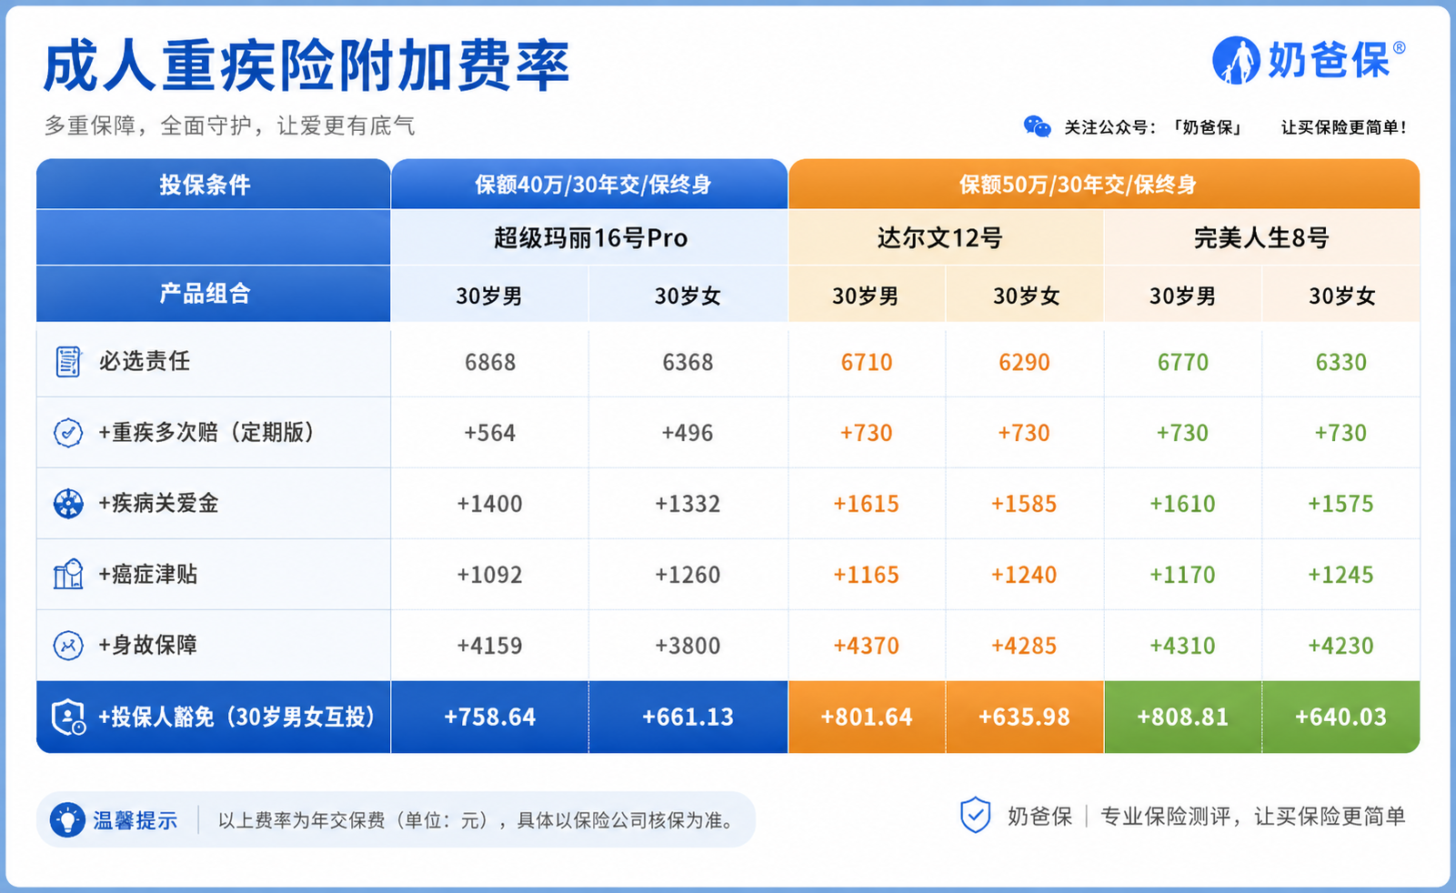Click the +640.03 waiver value
Screen dimensions: 1456x893
coord(1341,717)
